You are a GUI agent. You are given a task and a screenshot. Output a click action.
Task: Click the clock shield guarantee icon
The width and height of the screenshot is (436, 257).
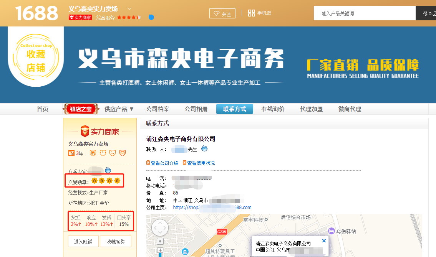pos(103,153)
